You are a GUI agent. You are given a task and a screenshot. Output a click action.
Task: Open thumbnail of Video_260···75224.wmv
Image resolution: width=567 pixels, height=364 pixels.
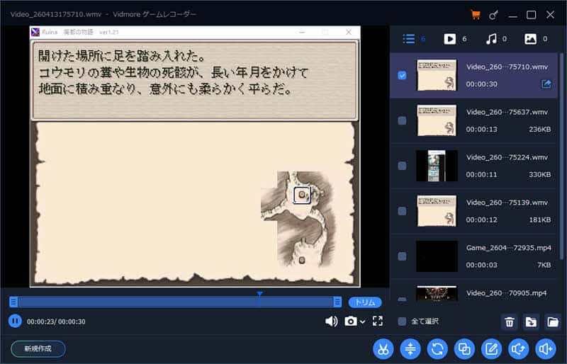point(437,166)
